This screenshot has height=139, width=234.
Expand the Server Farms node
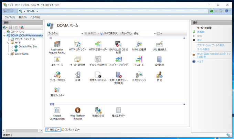tap(8, 54)
